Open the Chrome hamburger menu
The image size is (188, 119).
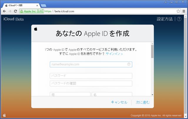point(184,11)
